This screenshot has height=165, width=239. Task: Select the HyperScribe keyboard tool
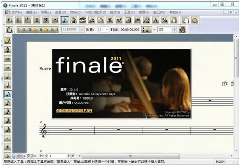click(x=83, y=20)
